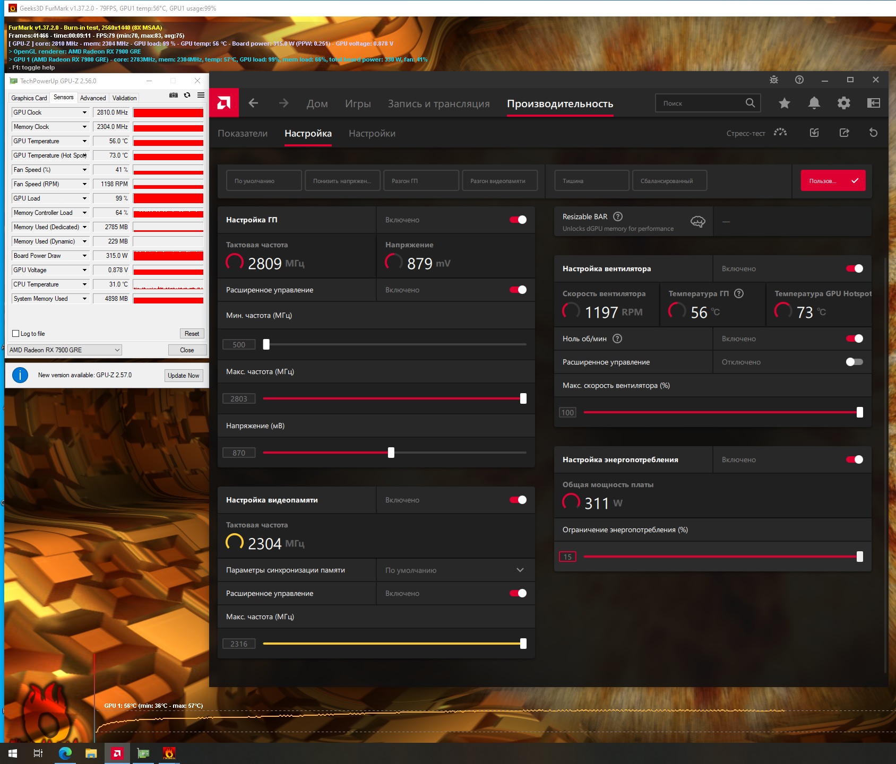896x764 pixels.
Task: Toggle the sidebar panel icon
Action: click(873, 103)
